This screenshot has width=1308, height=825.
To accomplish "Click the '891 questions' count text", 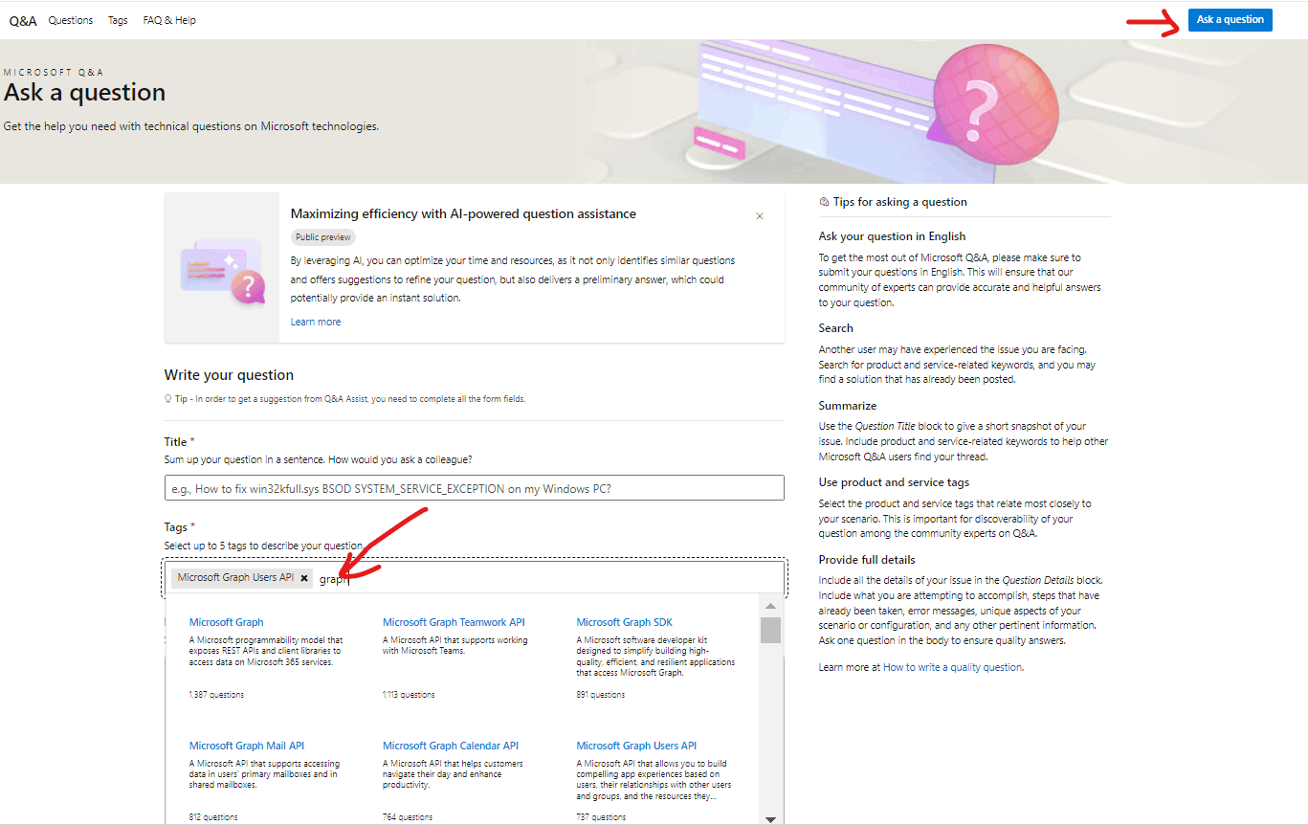I will [601, 695].
